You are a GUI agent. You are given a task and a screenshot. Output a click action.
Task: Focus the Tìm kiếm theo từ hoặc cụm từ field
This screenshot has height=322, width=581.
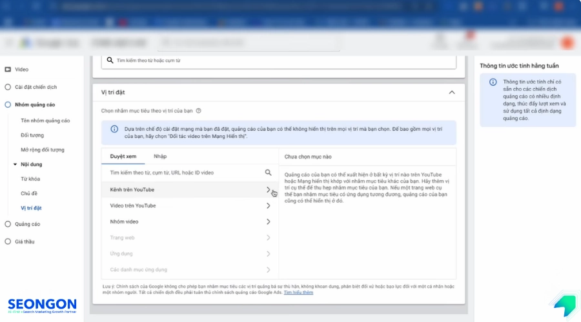[x=279, y=61]
